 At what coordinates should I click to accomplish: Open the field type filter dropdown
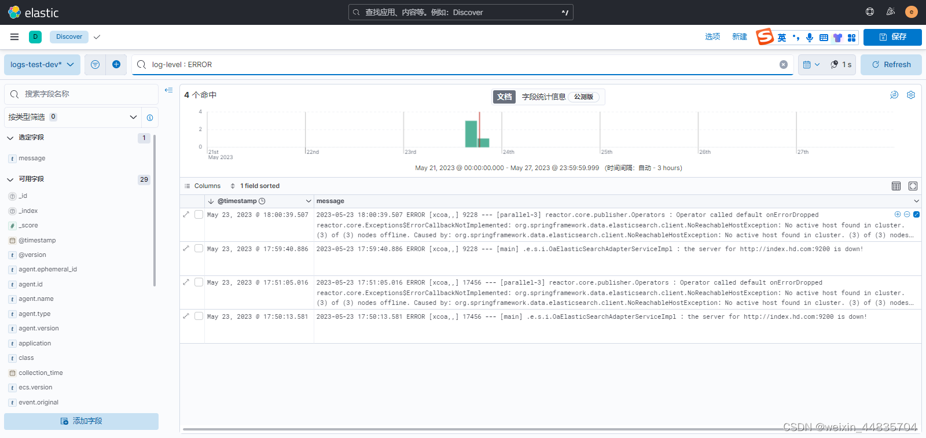[72, 117]
